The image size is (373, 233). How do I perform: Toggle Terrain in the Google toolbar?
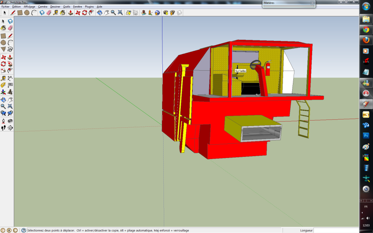coord(136,13)
